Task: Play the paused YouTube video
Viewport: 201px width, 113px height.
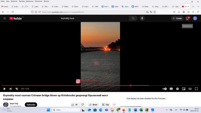Action: tap(4, 89)
